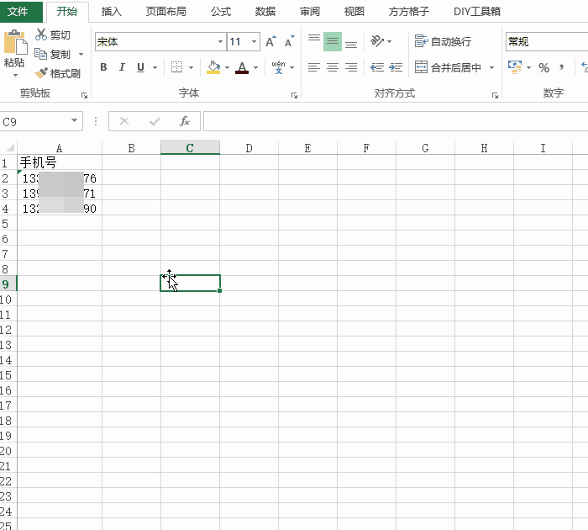Expand the Name Box dropdown
Image resolution: width=588 pixels, height=530 pixels.
click(x=74, y=120)
